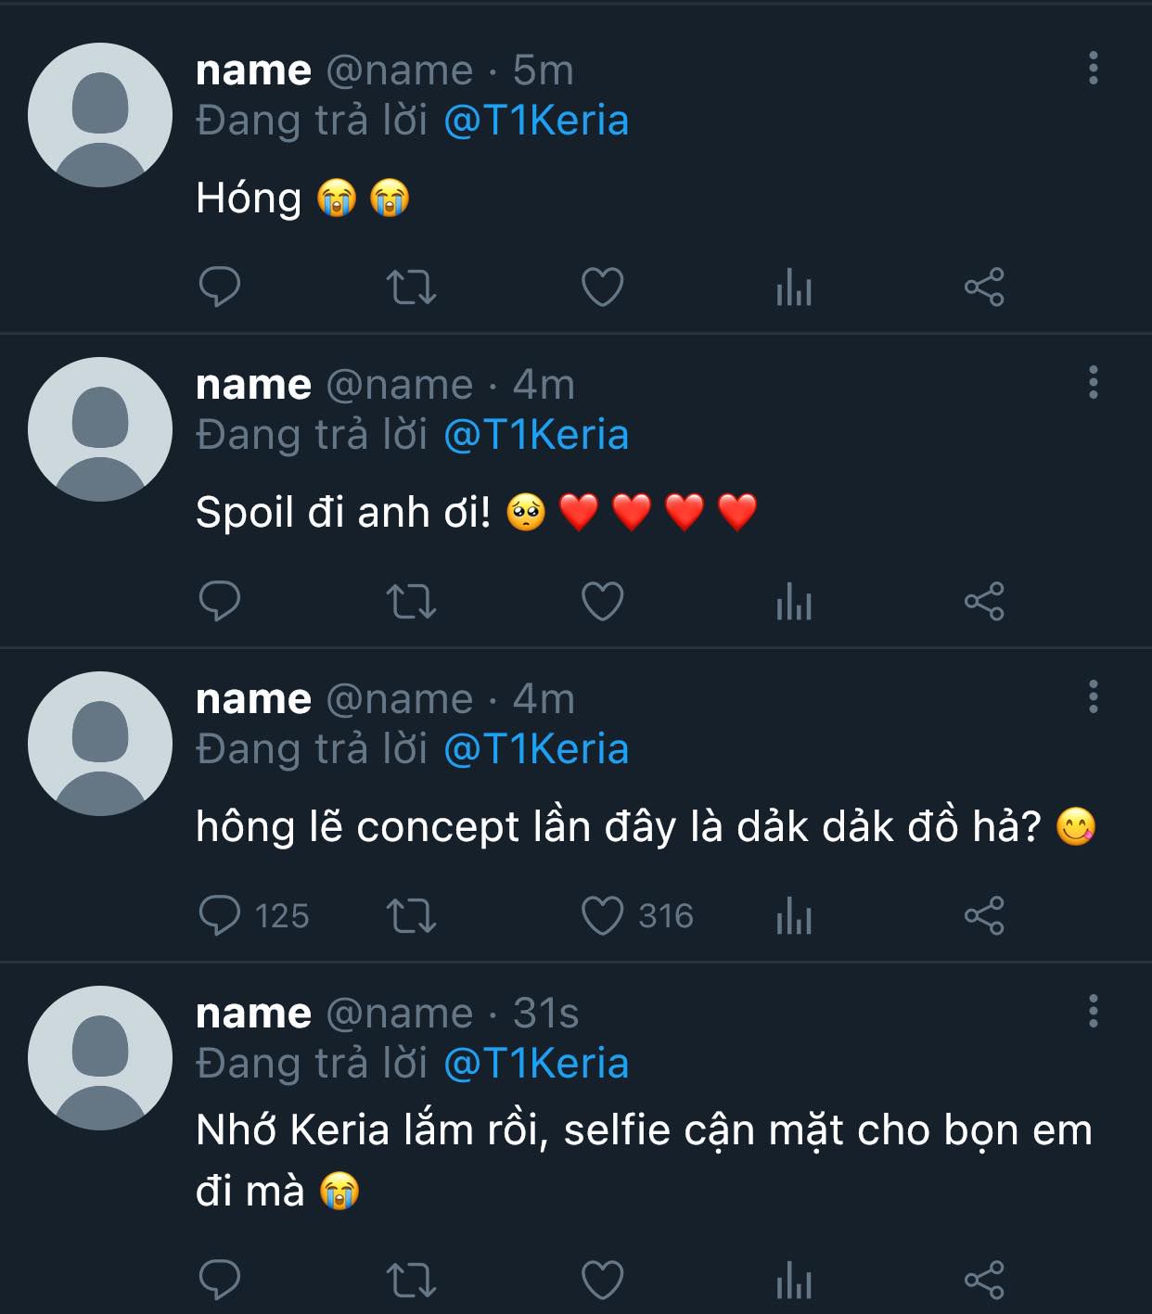This screenshot has width=1152, height=1314.
Task: Open more options on "hông lẽ concept" tweet
Action: tap(1094, 696)
